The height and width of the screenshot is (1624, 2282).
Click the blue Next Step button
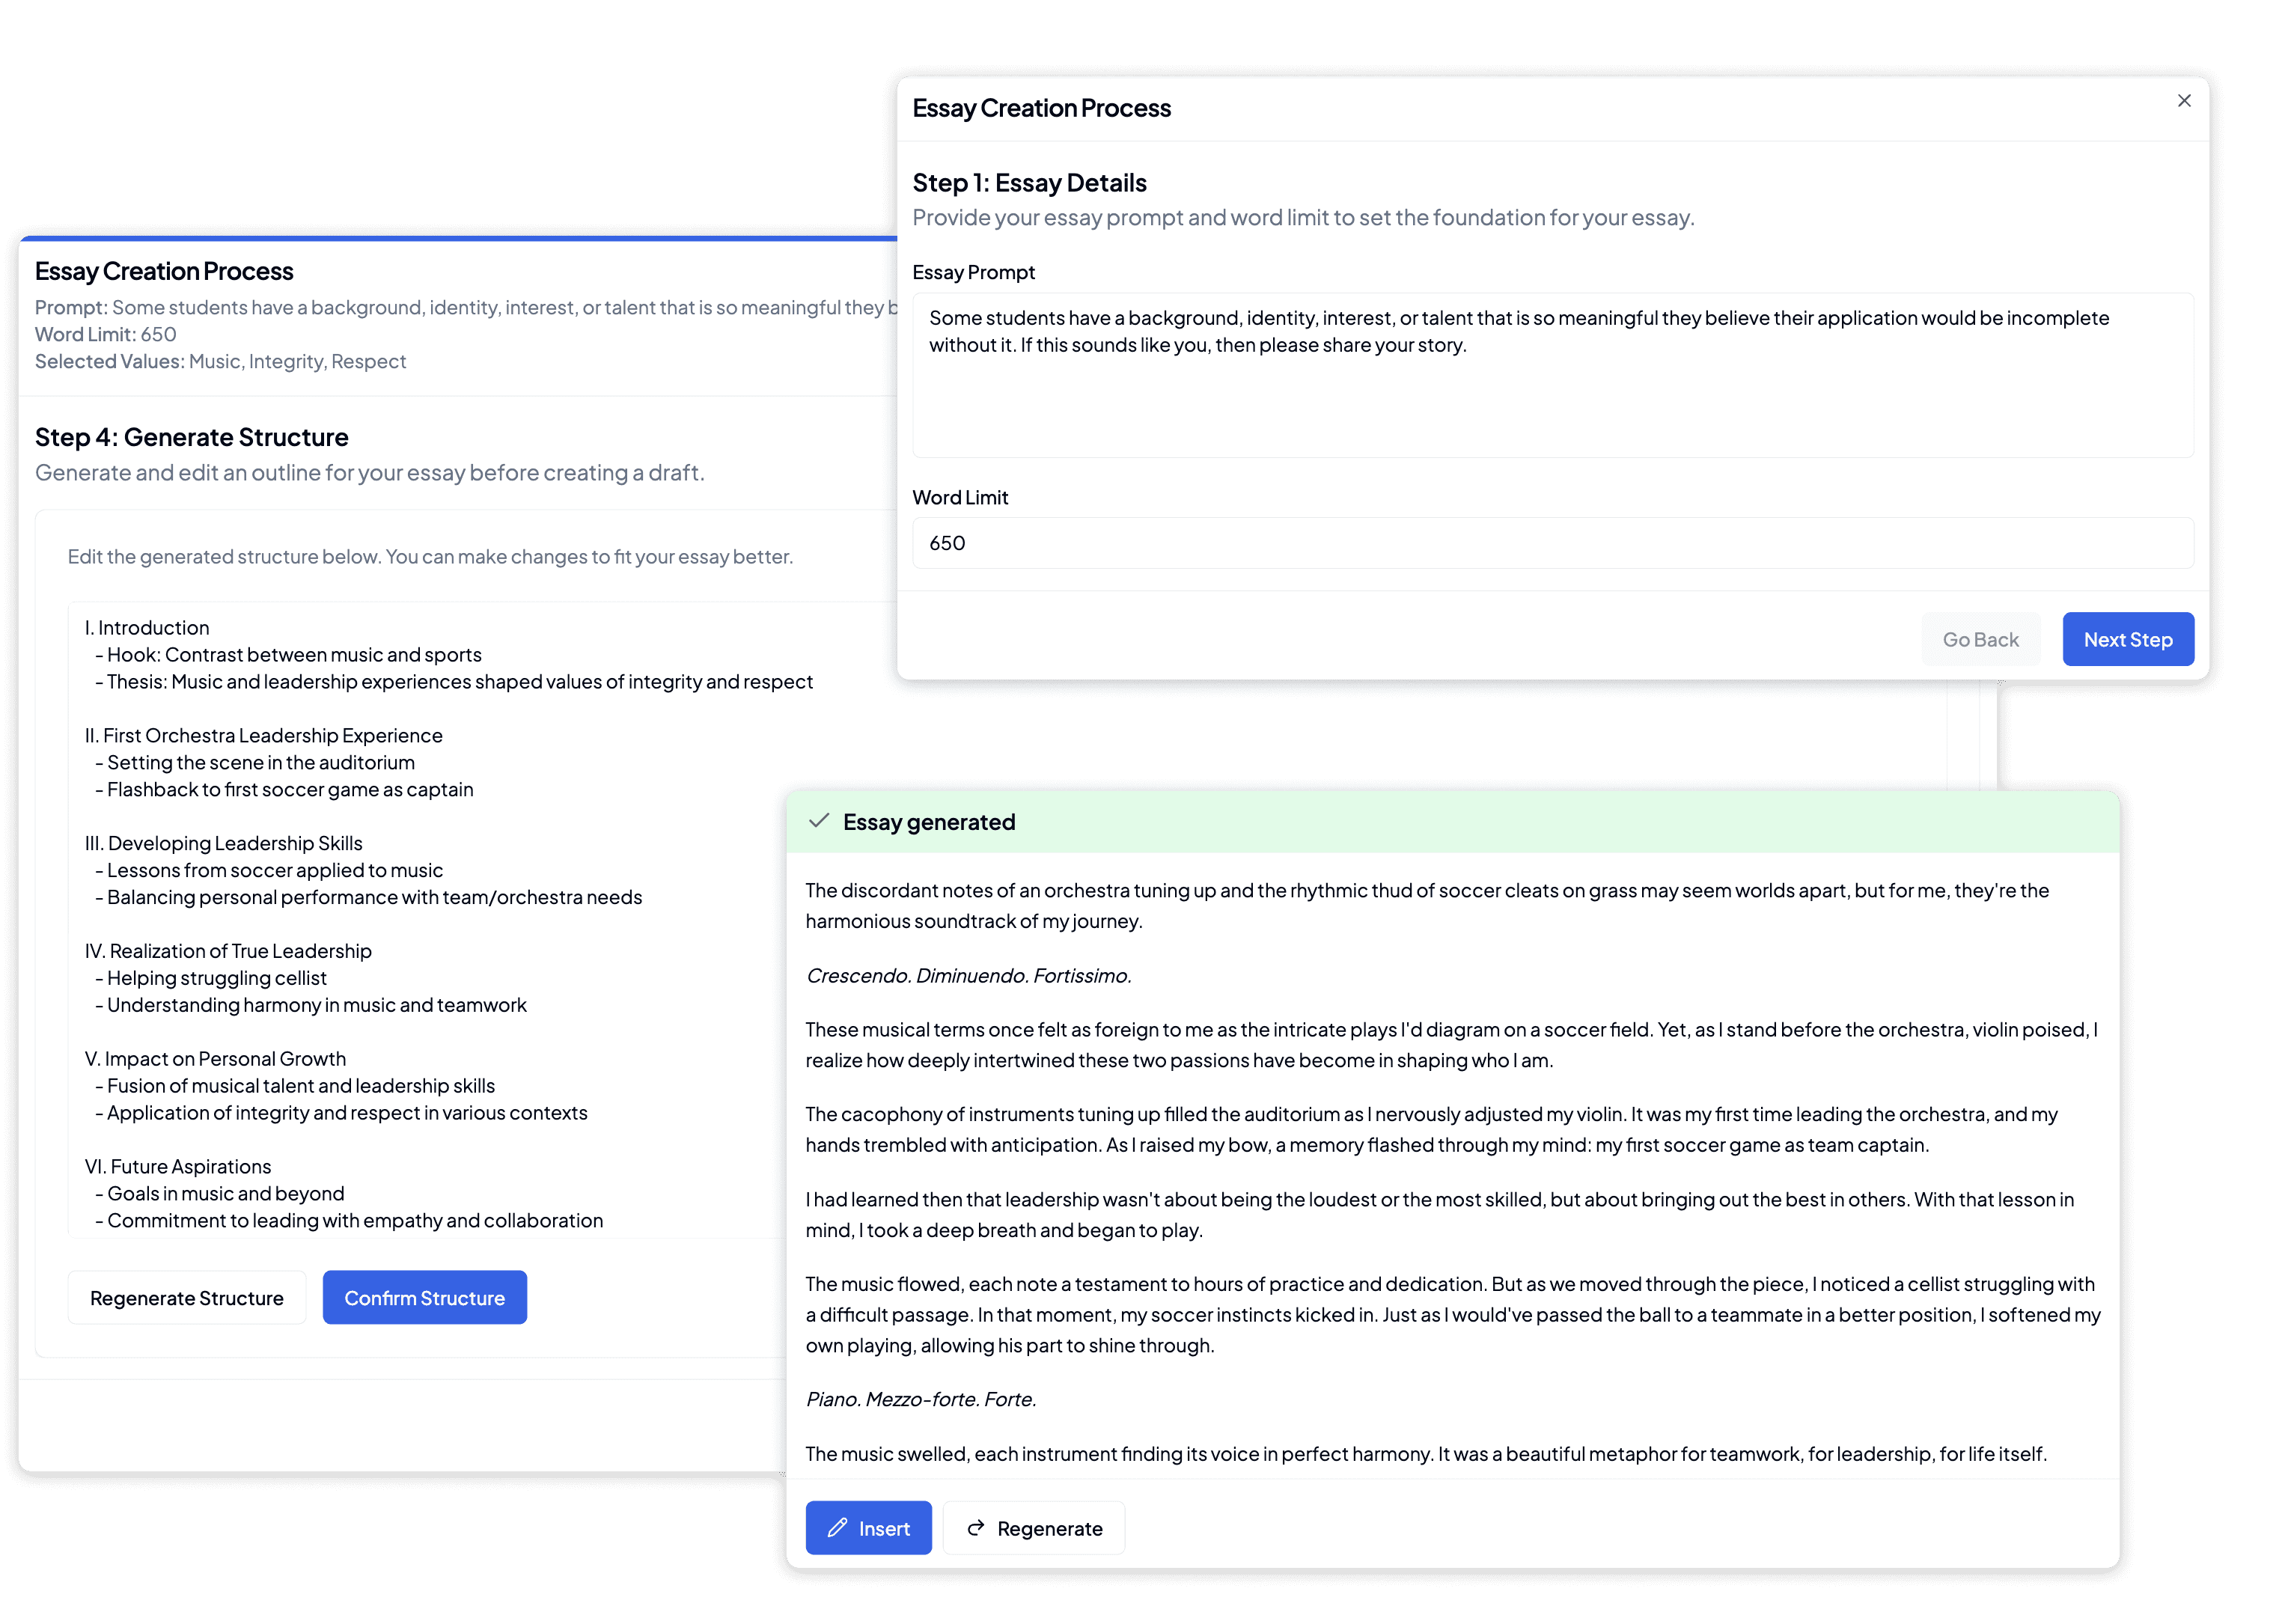2127,638
